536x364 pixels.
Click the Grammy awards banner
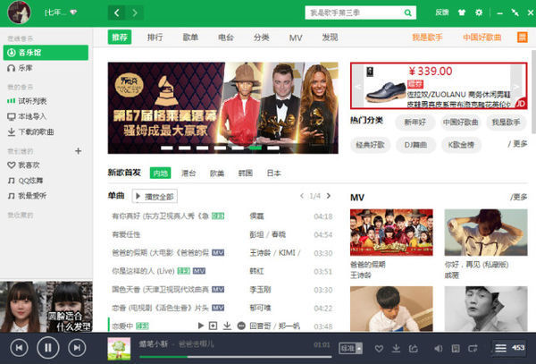tap(222, 107)
